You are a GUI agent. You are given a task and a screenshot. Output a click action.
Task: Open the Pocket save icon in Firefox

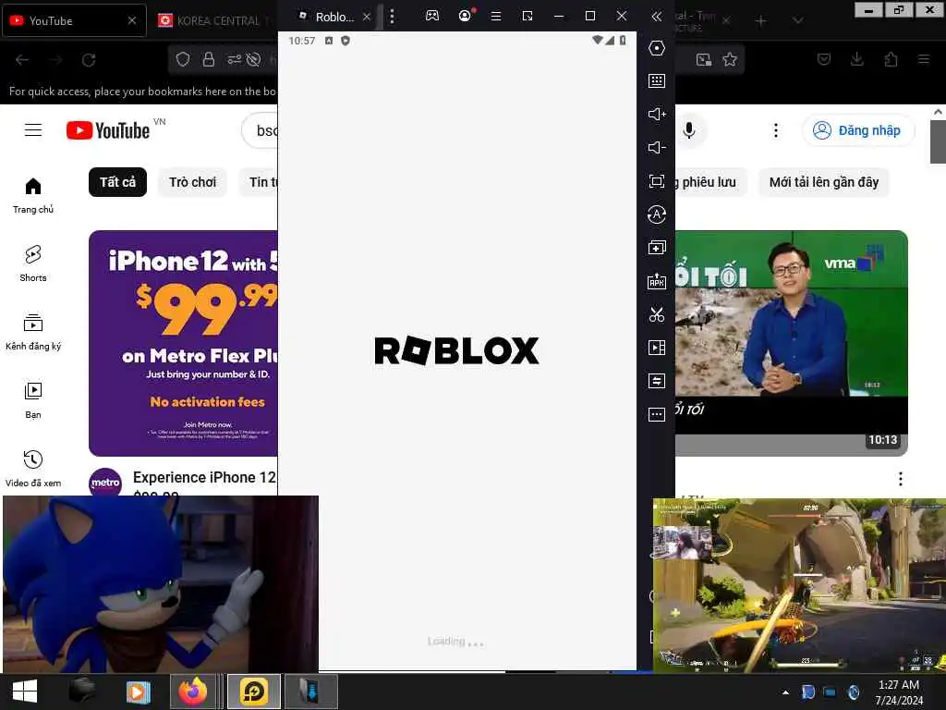(x=823, y=59)
